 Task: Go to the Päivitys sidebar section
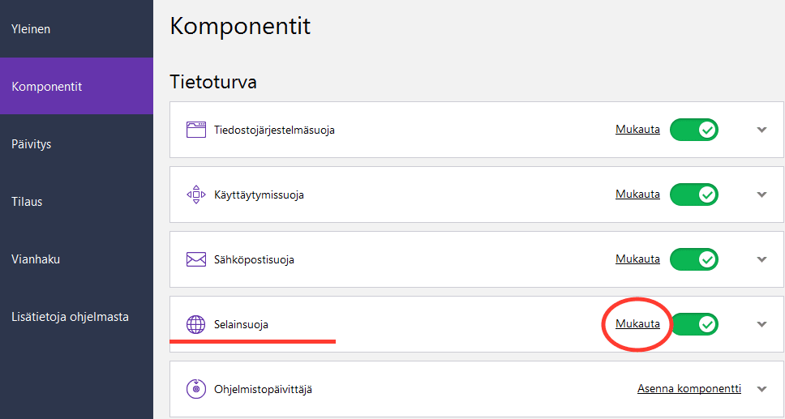pyautogui.click(x=32, y=144)
